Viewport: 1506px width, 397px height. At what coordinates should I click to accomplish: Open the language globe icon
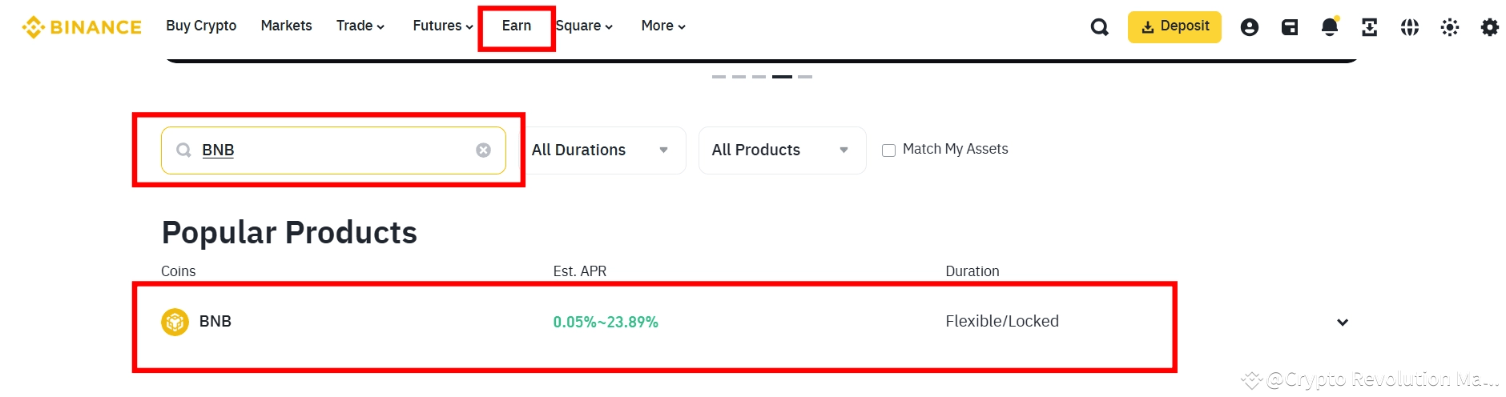point(1409,27)
